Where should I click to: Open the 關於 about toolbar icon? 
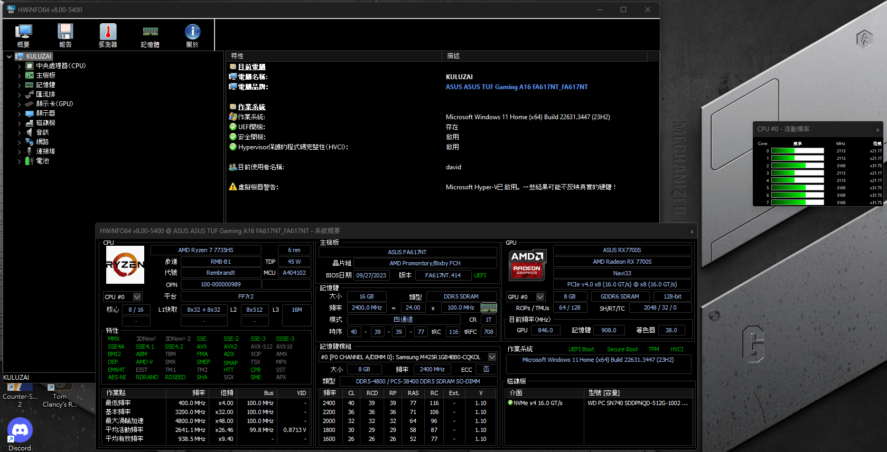192,32
